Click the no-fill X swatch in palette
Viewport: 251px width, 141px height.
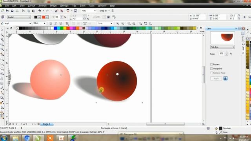pos(17,28)
